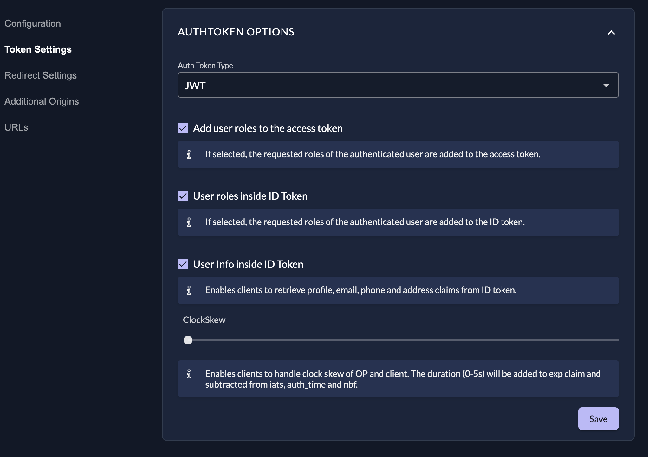Collapse the Authtoken Options panel chevron
Screen dimensions: 648x457
611,32
